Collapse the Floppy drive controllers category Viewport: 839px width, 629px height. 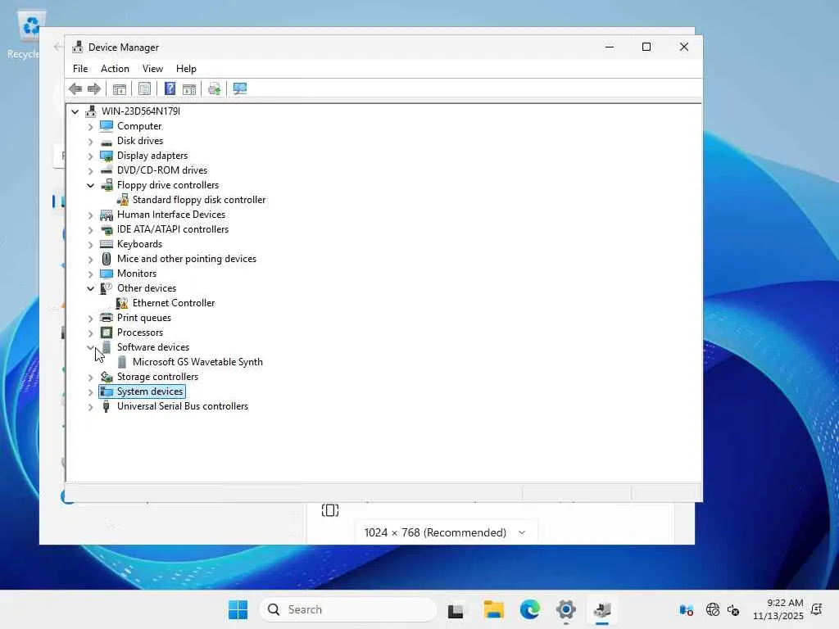coord(90,186)
